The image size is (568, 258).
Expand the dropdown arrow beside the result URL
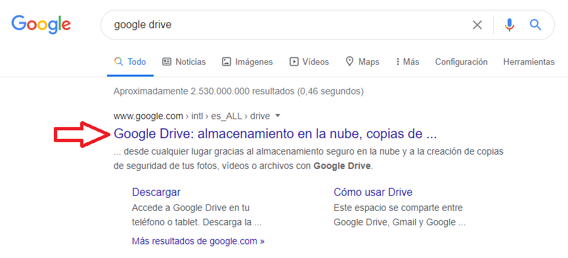click(x=278, y=116)
